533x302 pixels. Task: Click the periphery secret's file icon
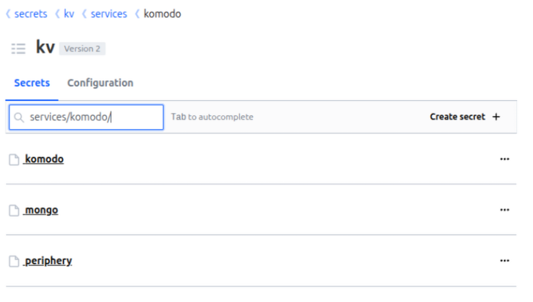14,261
